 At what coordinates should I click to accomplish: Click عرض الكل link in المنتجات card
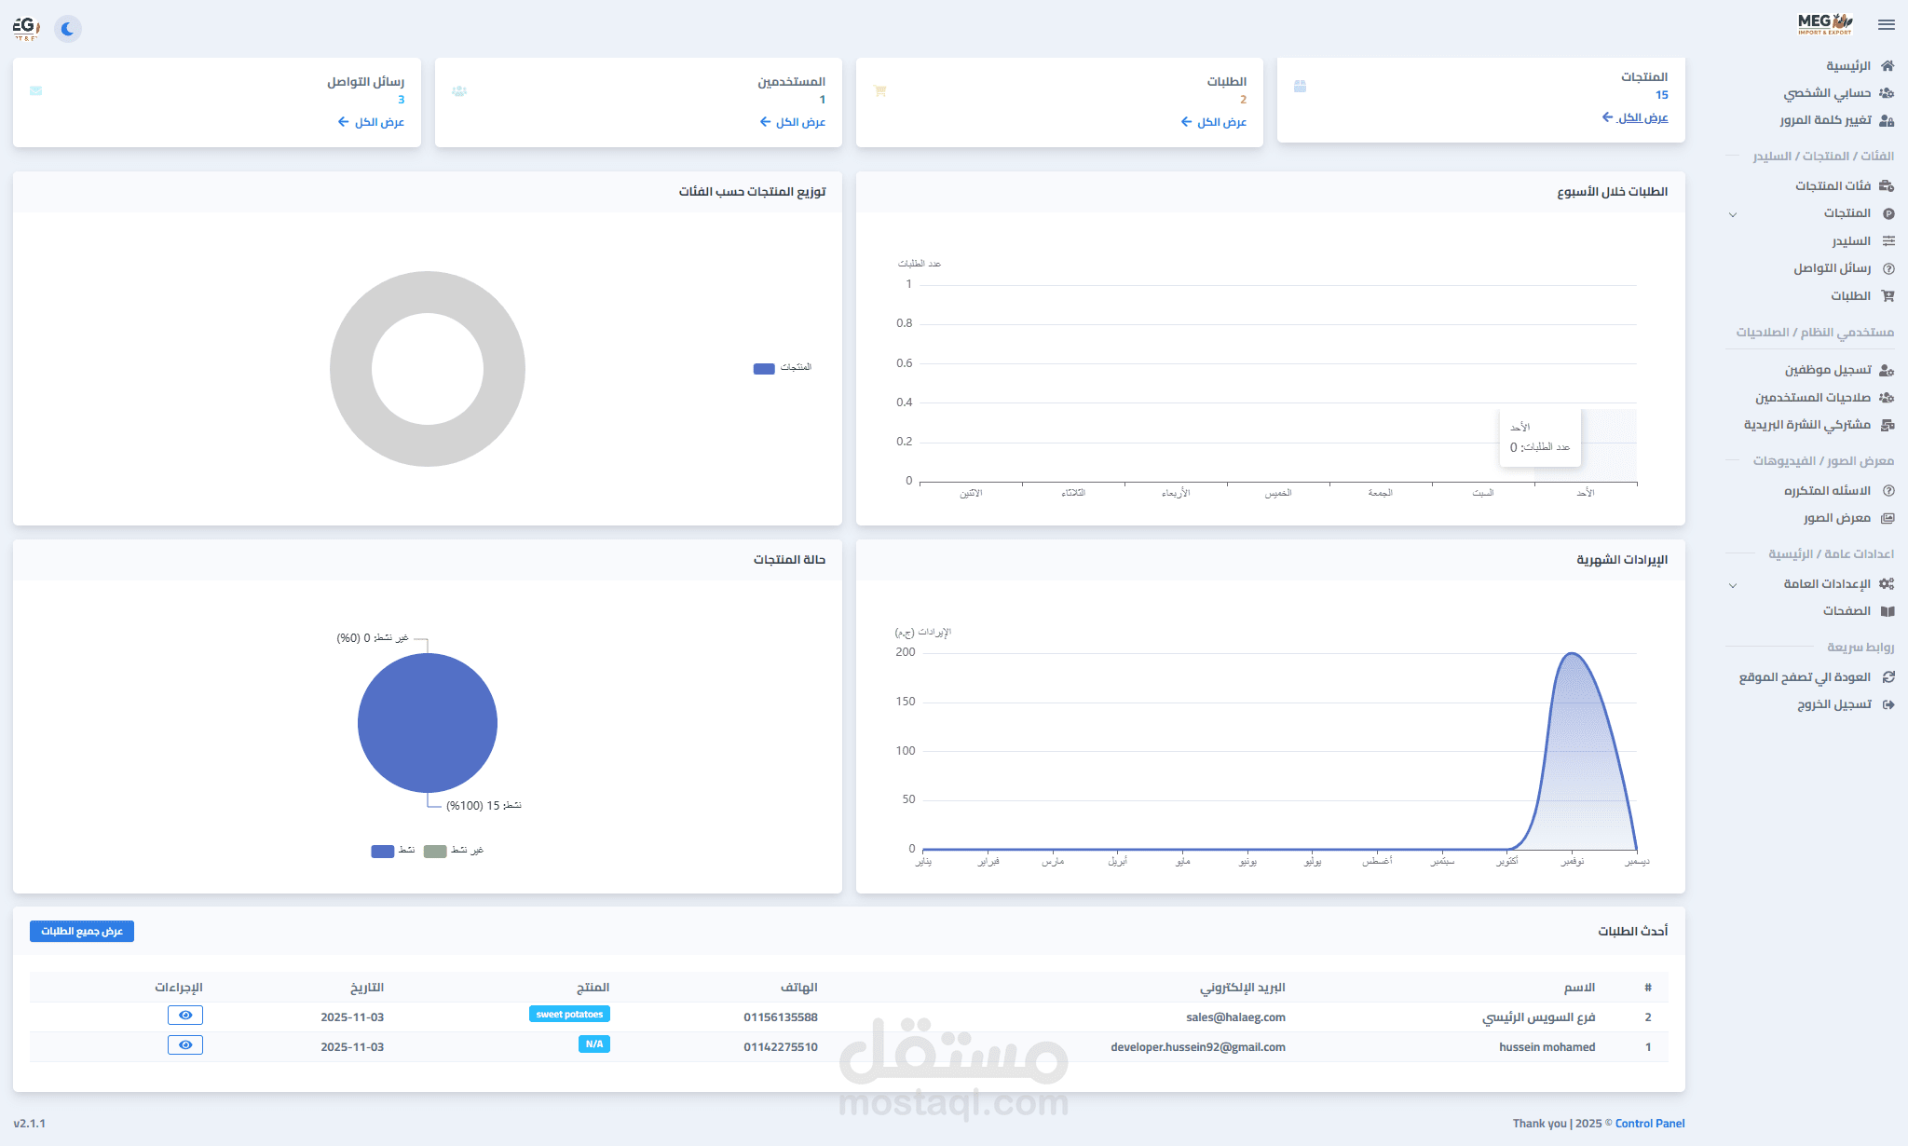tap(1635, 117)
